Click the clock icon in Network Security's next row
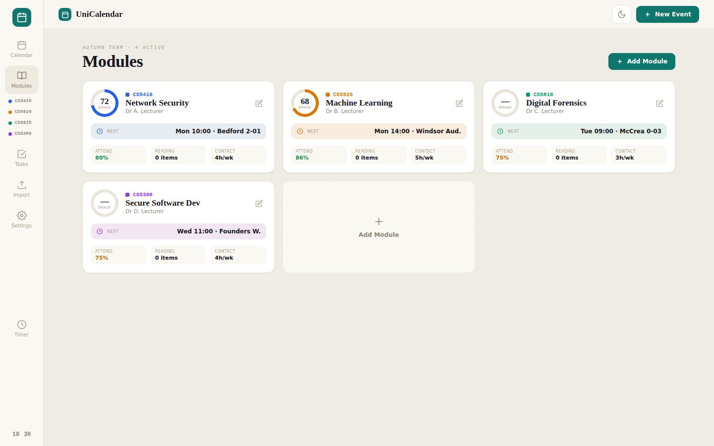 pyautogui.click(x=100, y=131)
